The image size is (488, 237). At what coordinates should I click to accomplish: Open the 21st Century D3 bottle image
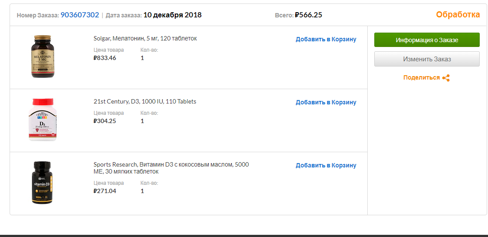pyautogui.click(x=43, y=120)
